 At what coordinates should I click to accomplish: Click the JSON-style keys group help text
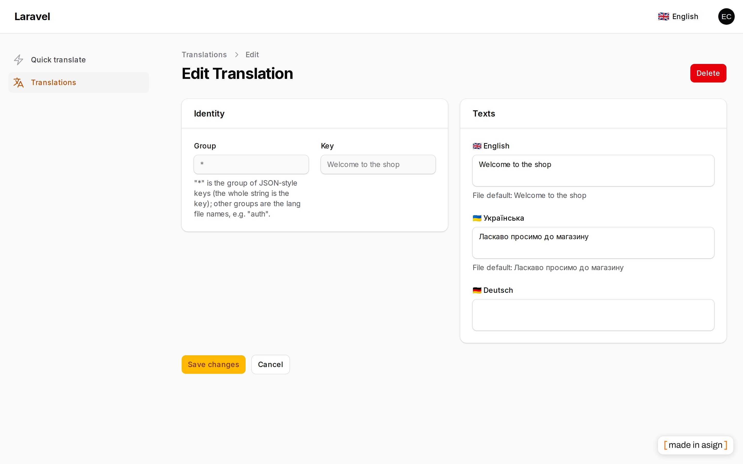[x=247, y=198]
